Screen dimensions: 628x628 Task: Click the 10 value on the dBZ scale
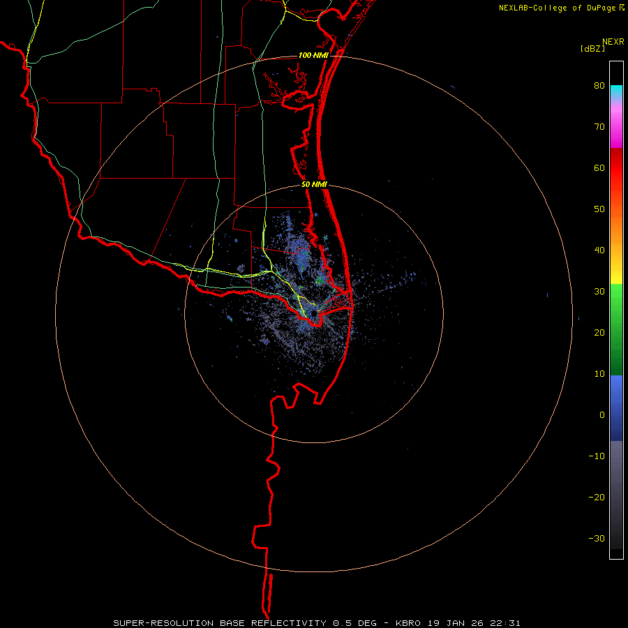(599, 374)
